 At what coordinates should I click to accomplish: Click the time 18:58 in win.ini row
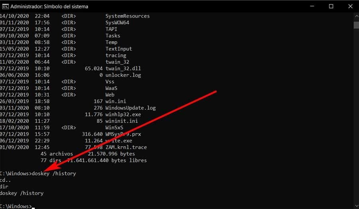pyautogui.click(x=42, y=101)
